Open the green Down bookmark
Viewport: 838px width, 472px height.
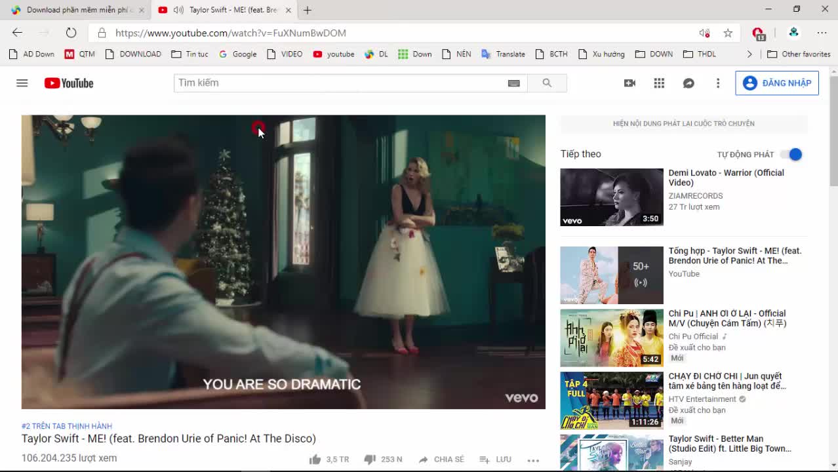coord(415,54)
